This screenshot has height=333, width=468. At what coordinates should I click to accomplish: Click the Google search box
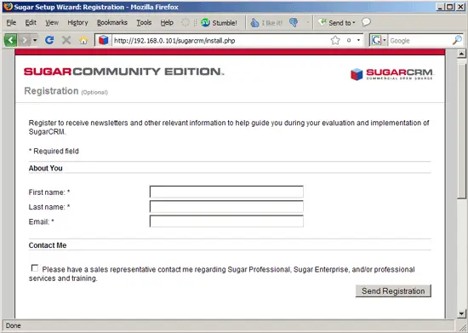coord(419,40)
